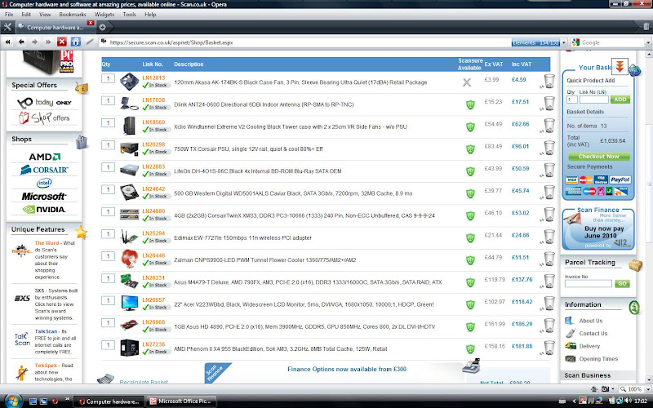The height and width of the screenshot is (408, 653).
Task: Go back using Opera back arrow
Action: tap(21, 42)
